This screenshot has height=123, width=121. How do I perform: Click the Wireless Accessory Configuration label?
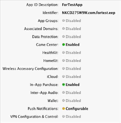(x=31, y=69)
